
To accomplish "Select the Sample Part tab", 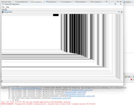I will pyautogui.click(x=7, y=12).
